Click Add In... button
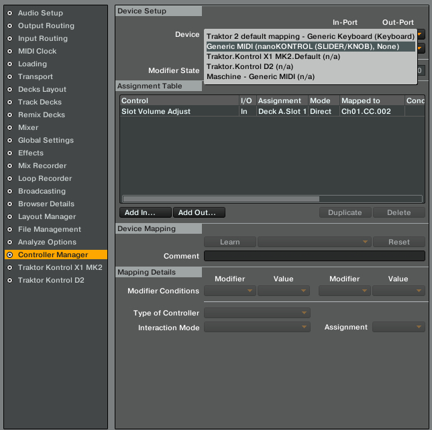Viewport: 432px width, 430px height. coord(146,212)
